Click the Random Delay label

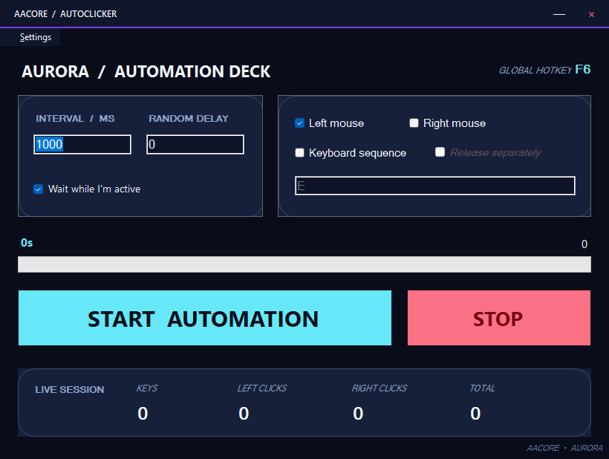[x=189, y=118]
